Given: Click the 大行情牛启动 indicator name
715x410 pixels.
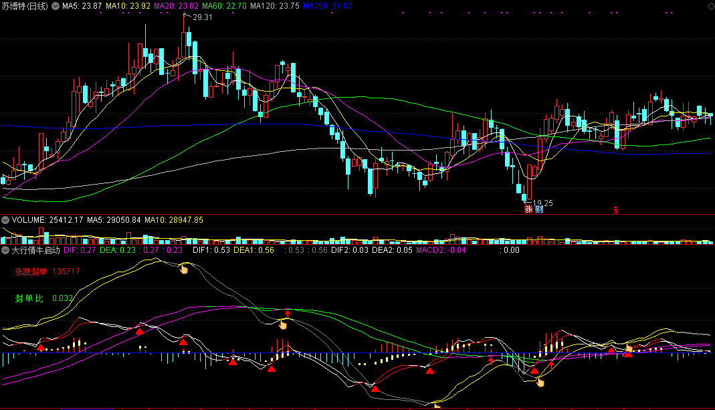Looking at the screenshot, I should click(x=35, y=250).
